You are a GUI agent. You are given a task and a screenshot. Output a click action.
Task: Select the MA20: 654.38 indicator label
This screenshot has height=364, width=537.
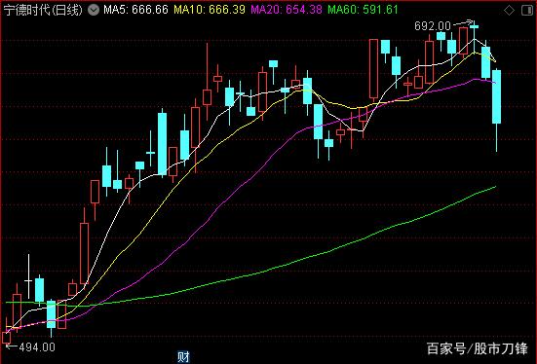click(287, 10)
